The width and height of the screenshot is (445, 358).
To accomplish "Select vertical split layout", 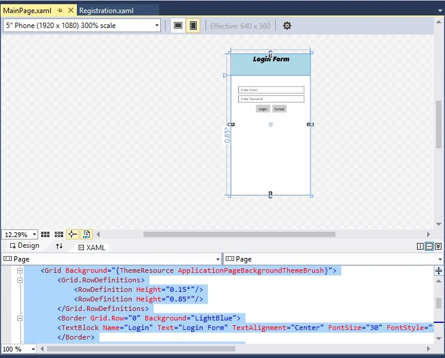I will (x=420, y=246).
